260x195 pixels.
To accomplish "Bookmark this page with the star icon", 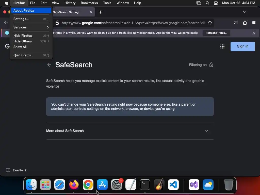I will click(210, 23).
